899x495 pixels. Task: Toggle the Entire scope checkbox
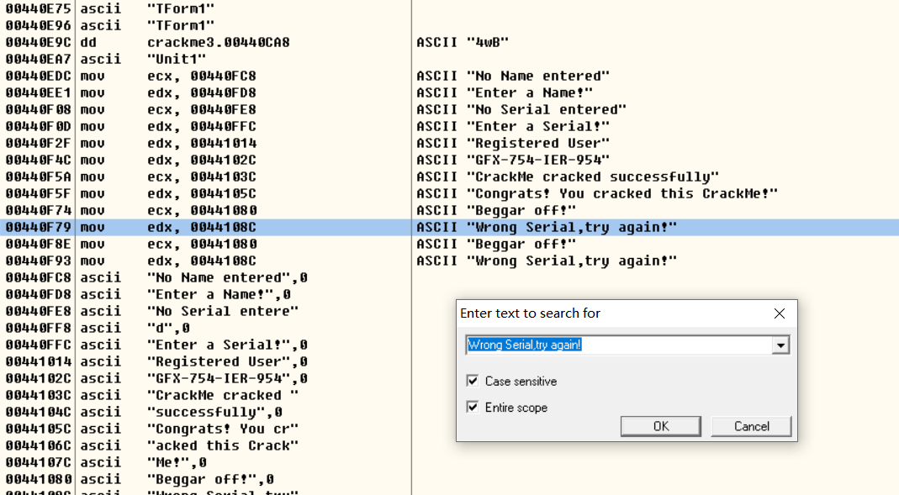tap(473, 408)
